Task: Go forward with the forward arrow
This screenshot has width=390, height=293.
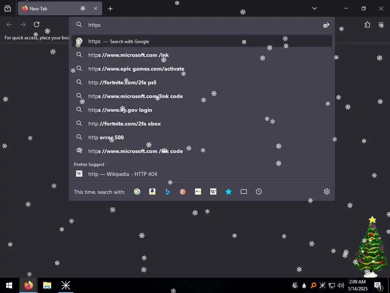Action: (22, 24)
